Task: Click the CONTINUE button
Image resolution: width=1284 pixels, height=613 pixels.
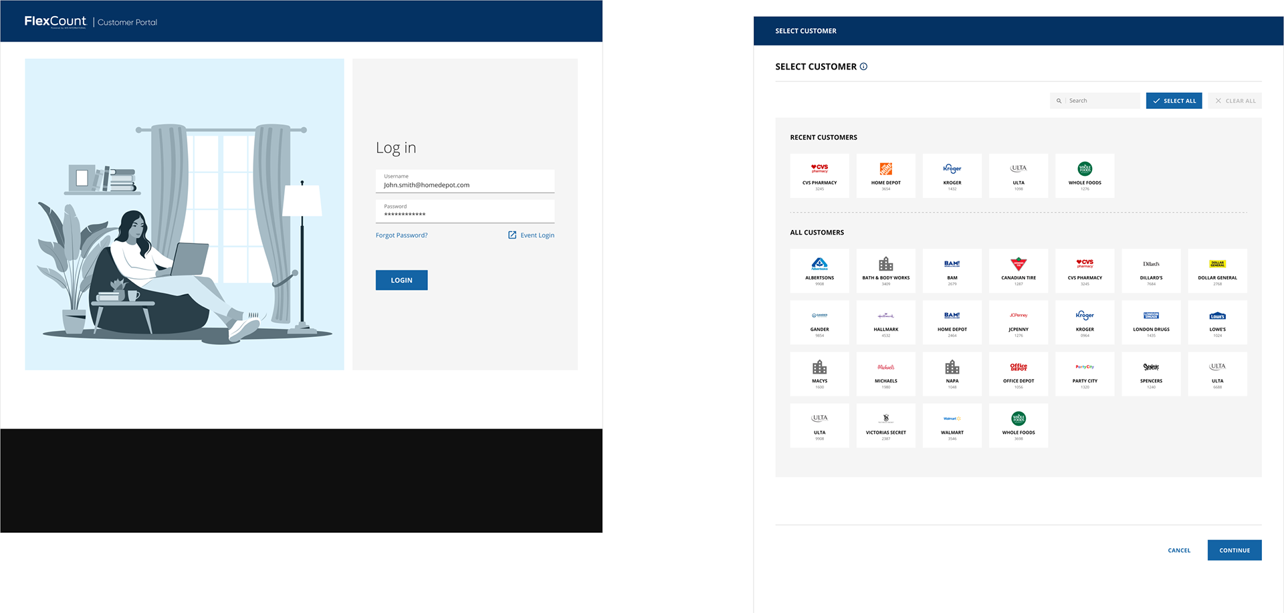Action: point(1235,550)
